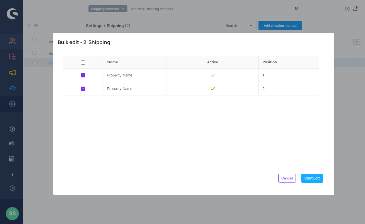The width and height of the screenshot is (365, 224).
Task: Toggle the background grid first row checkbox
Action: point(34,53)
